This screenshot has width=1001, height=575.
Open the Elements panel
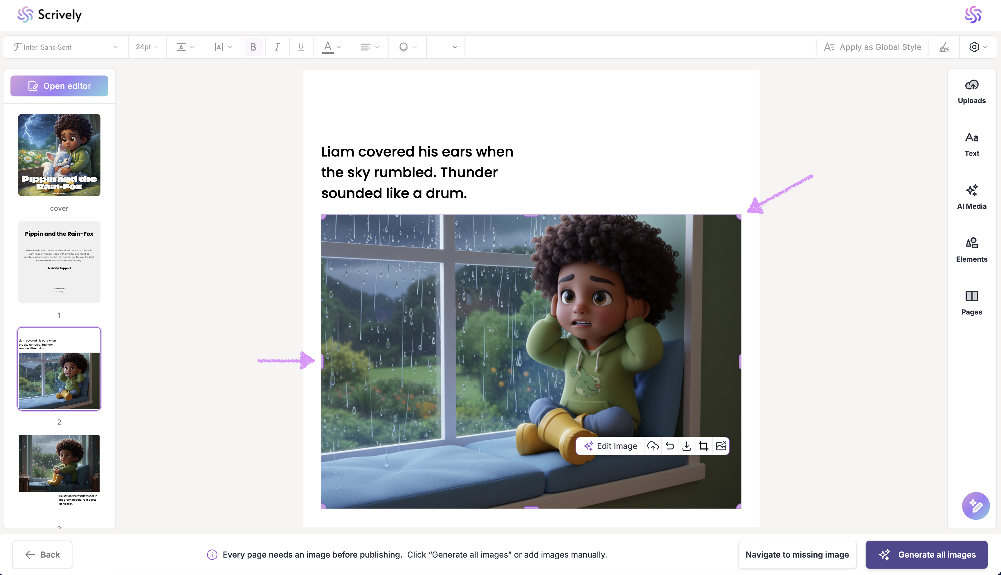(971, 249)
